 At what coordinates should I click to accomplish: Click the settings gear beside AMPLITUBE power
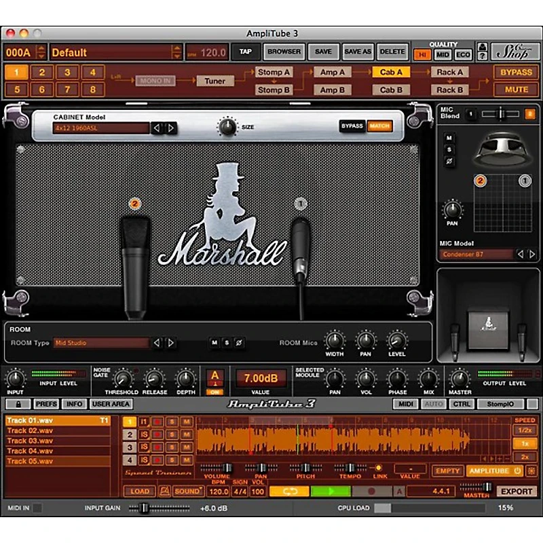531,470
